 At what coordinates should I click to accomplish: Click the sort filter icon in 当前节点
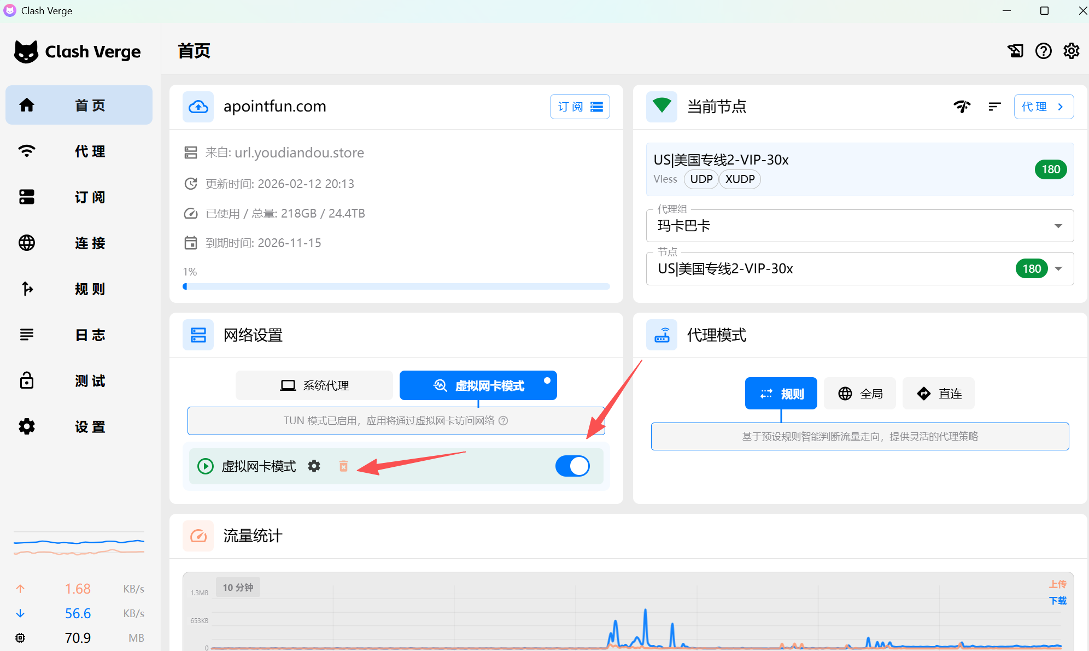[994, 107]
